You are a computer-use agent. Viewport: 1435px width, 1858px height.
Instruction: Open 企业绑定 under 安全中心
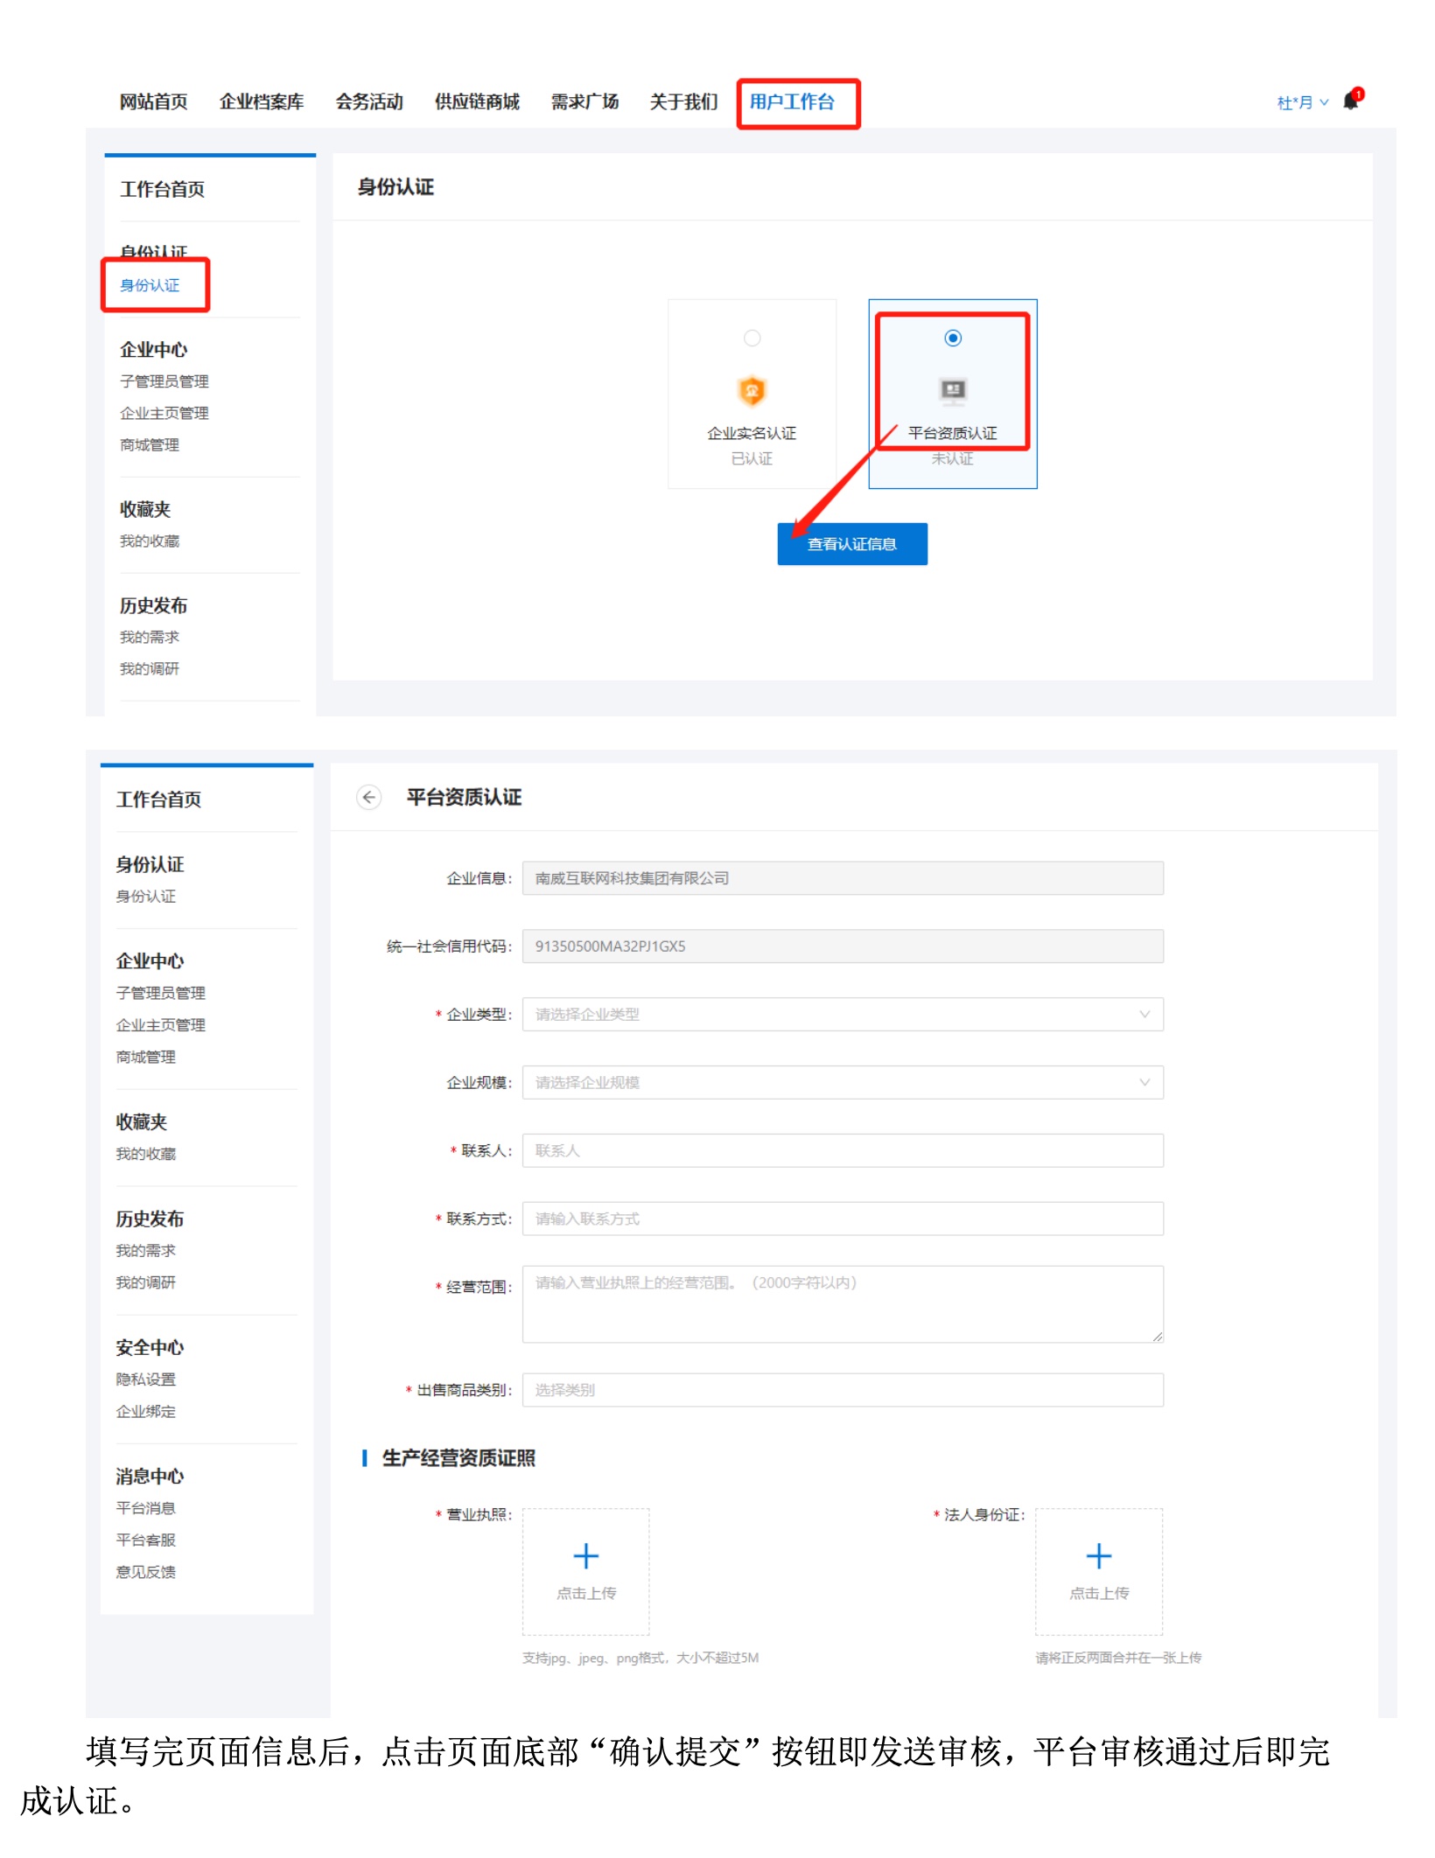(146, 1411)
